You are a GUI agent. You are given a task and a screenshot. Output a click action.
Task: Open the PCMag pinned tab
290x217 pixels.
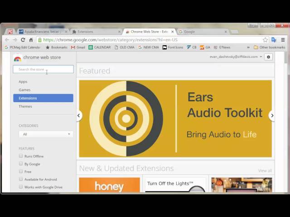pos(10,32)
